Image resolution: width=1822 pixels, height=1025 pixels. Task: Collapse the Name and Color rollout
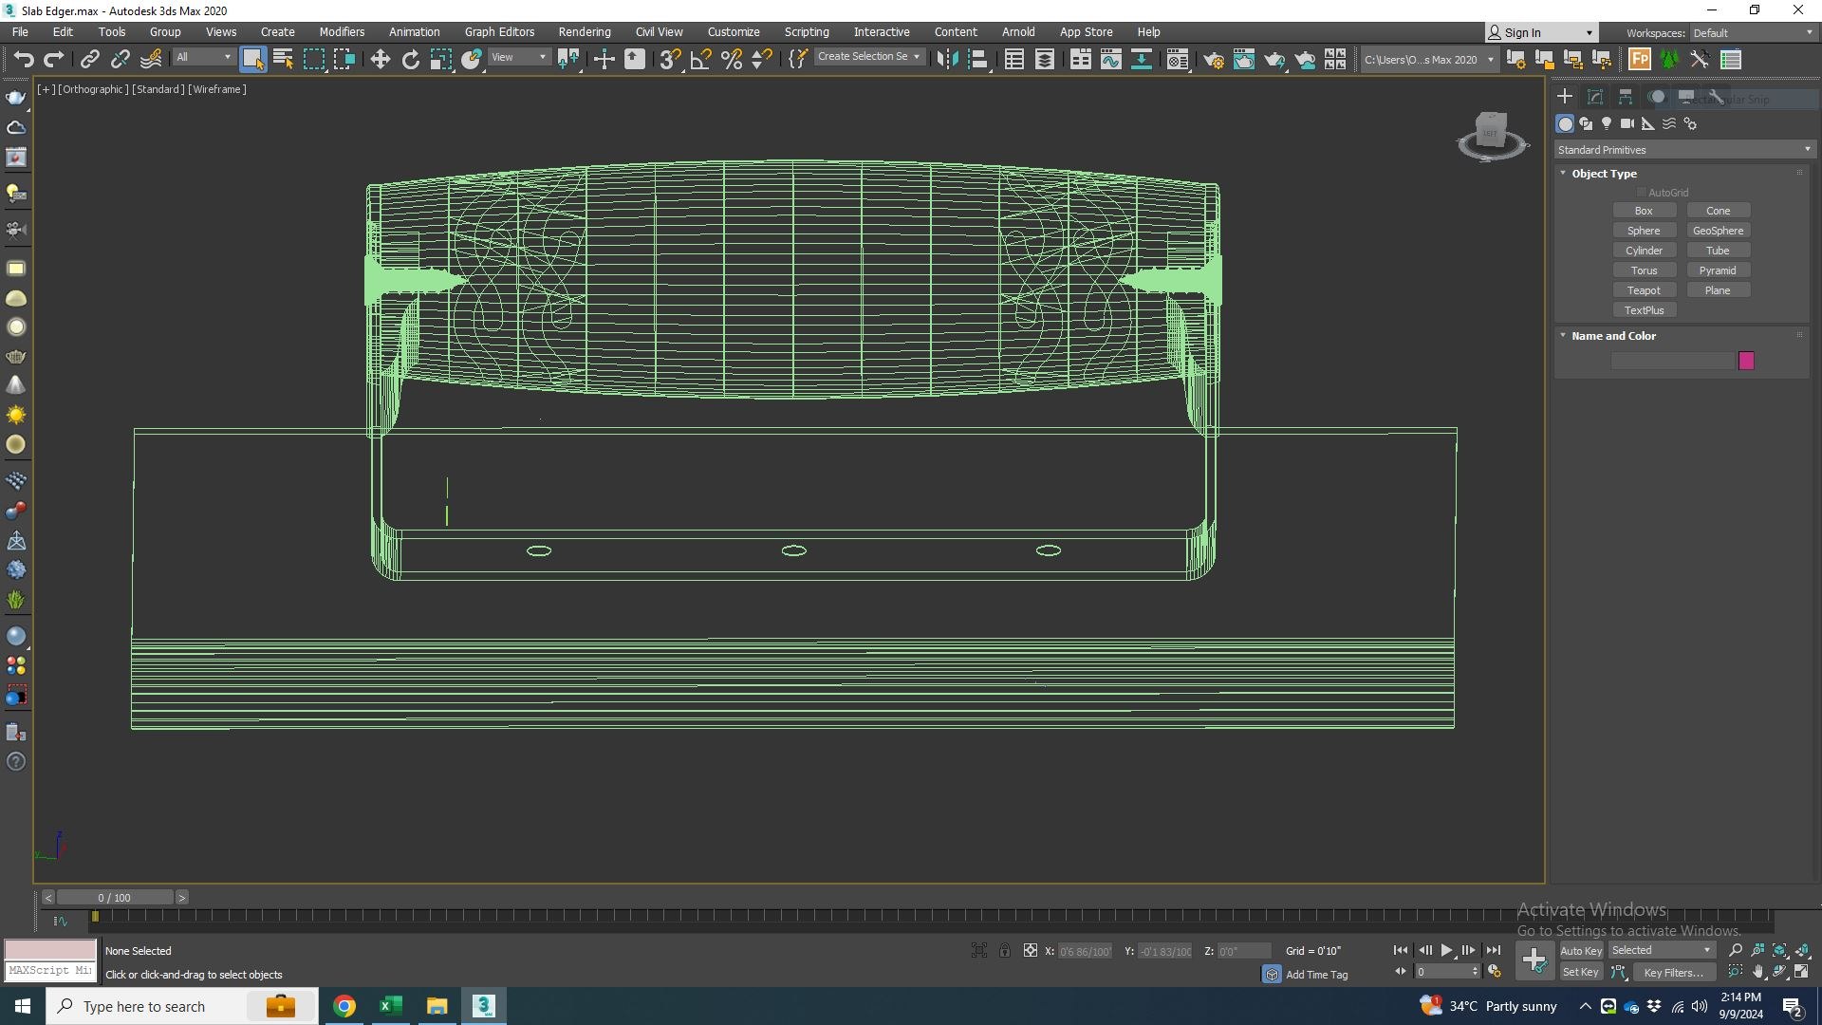click(x=1612, y=336)
